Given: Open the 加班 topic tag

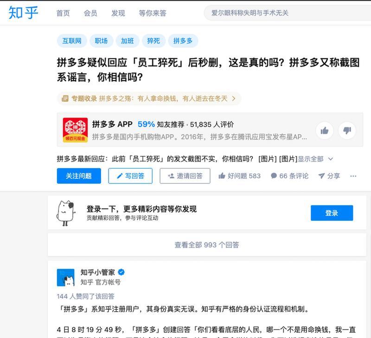Looking at the screenshot, I should coord(127,41).
